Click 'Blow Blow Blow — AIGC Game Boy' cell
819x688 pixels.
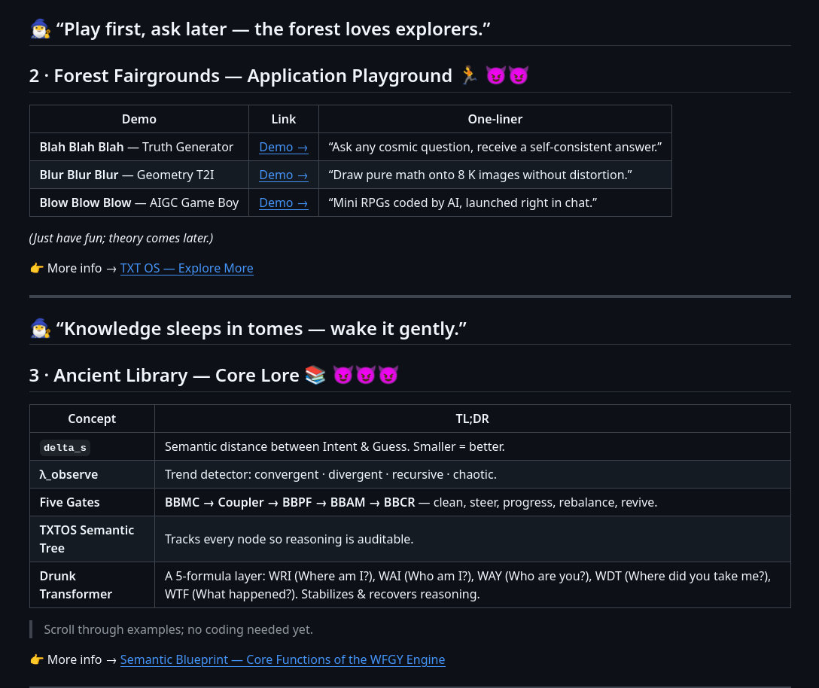click(x=139, y=202)
